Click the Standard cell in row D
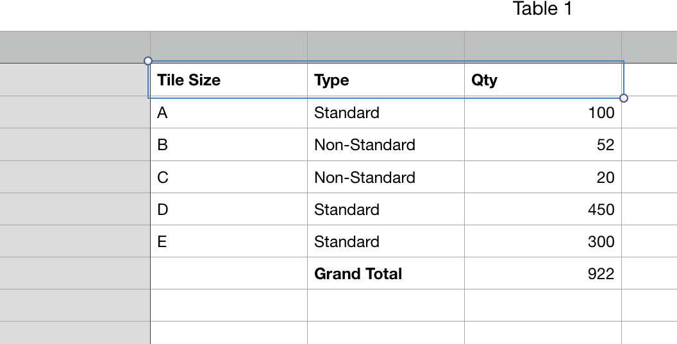 click(x=386, y=209)
